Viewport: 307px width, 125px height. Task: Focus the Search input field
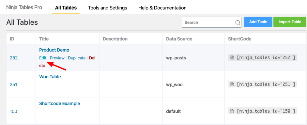click(x=211, y=22)
